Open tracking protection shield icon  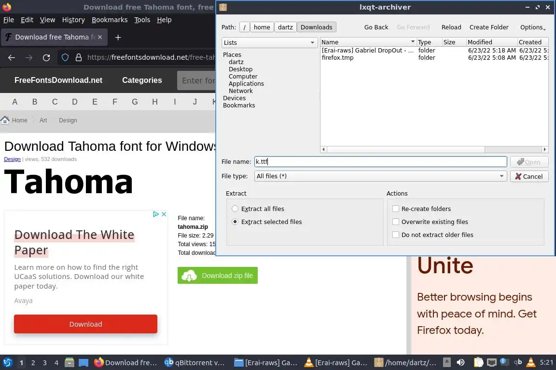coord(65,57)
